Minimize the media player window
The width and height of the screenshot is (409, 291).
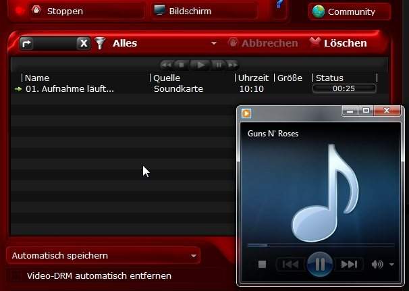pos(350,111)
